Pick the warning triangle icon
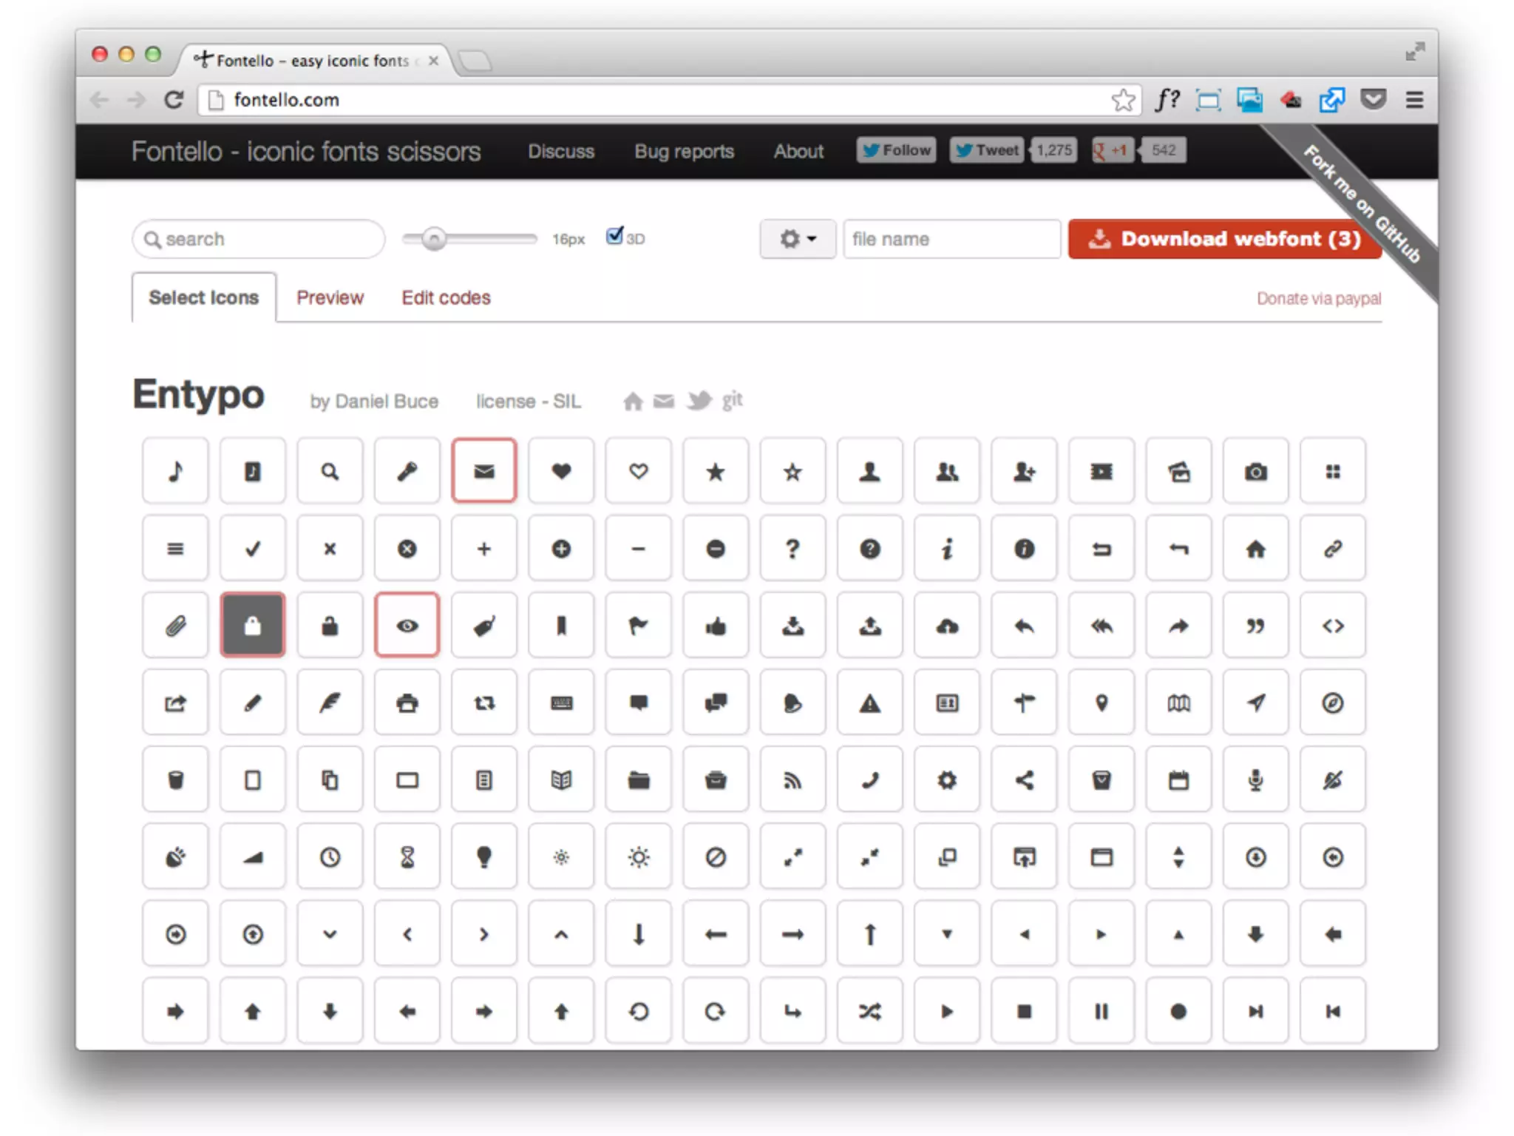 (x=869, y=703)
